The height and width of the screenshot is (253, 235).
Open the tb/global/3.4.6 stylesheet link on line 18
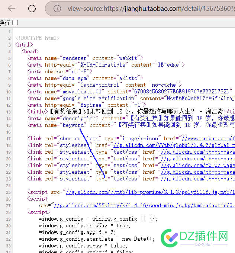[x=174, y=145]
